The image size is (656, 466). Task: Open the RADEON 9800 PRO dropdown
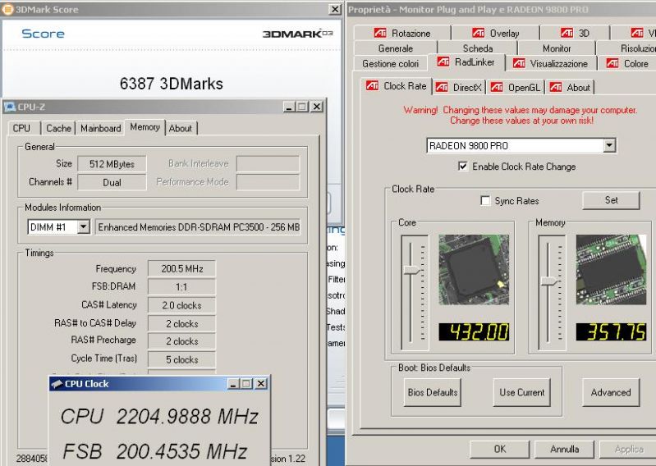(609, 145)
